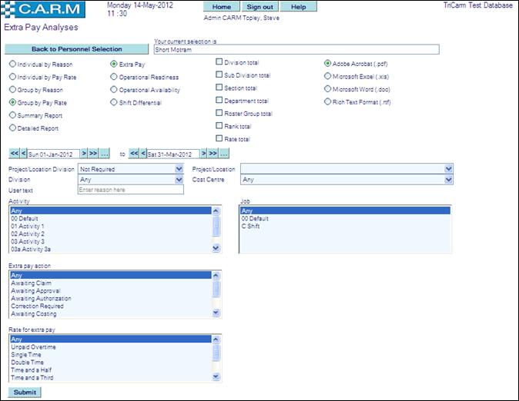The image size is (519, 401).
Task: Open the Help menu item
Action: coord(298,6)
